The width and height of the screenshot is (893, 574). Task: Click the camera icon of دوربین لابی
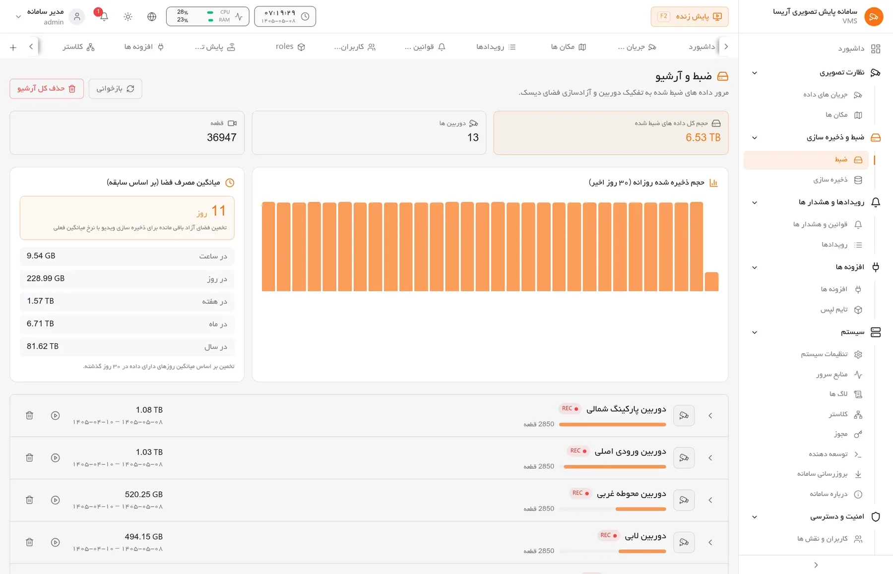(x=684, y=542)
